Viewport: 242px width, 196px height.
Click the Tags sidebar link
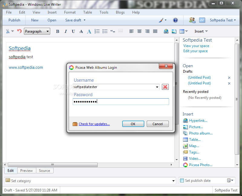pos(194,152)
